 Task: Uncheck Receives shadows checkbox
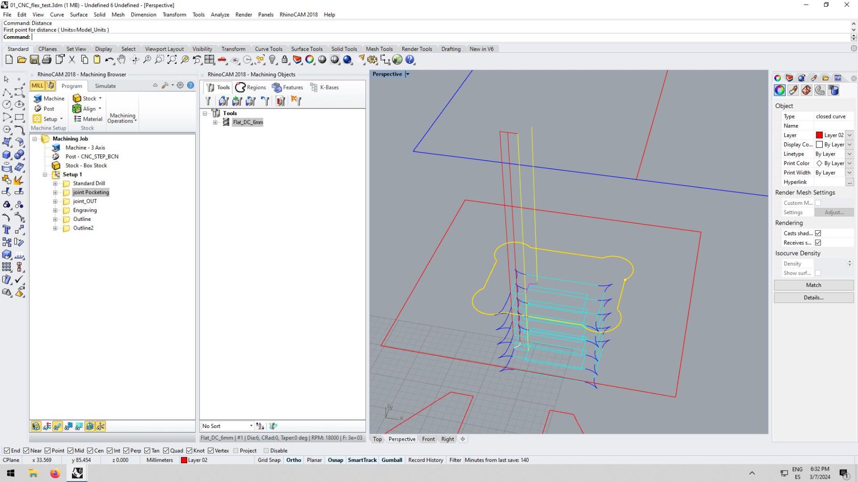pos(818,242)
